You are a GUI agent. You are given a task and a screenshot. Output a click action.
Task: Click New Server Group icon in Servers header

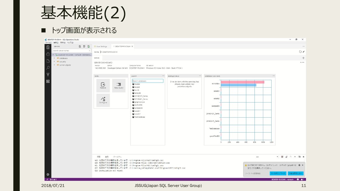(x=84, y=46)
